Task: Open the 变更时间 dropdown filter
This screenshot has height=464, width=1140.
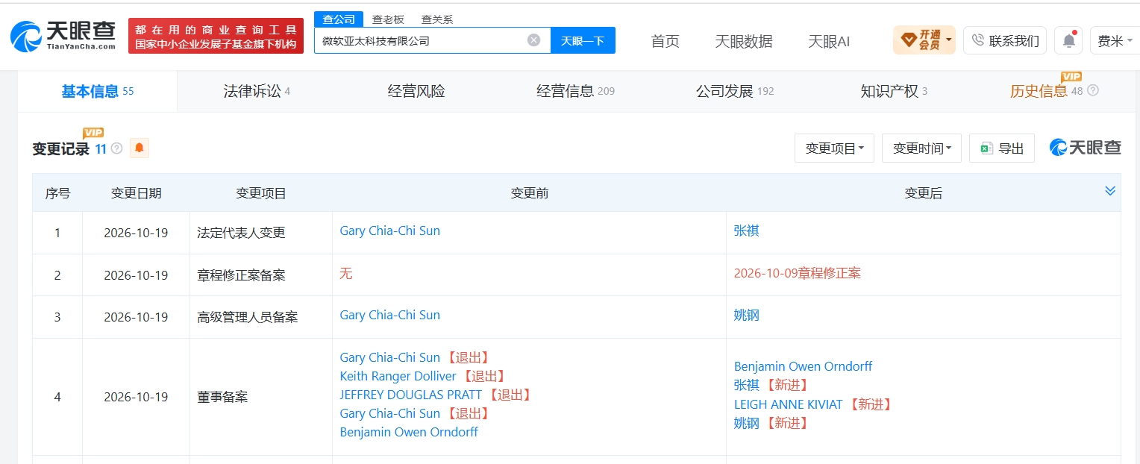Action: (921, 148)
